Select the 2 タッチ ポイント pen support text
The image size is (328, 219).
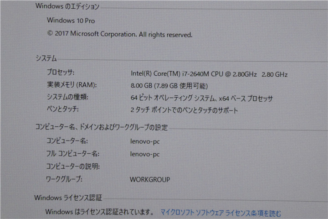click(184, 110)
